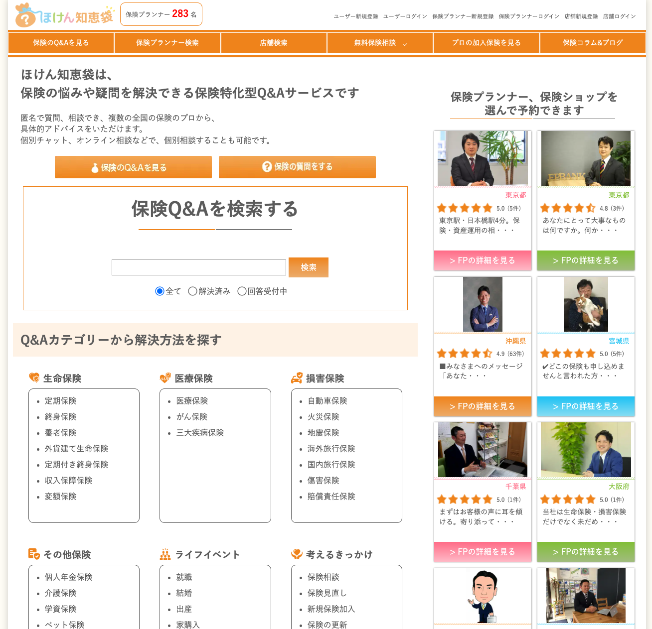This screenshot has height=629, width=652.
Task: Choose the 回答受付中 radio option
Action: click(x=242, y=291)
